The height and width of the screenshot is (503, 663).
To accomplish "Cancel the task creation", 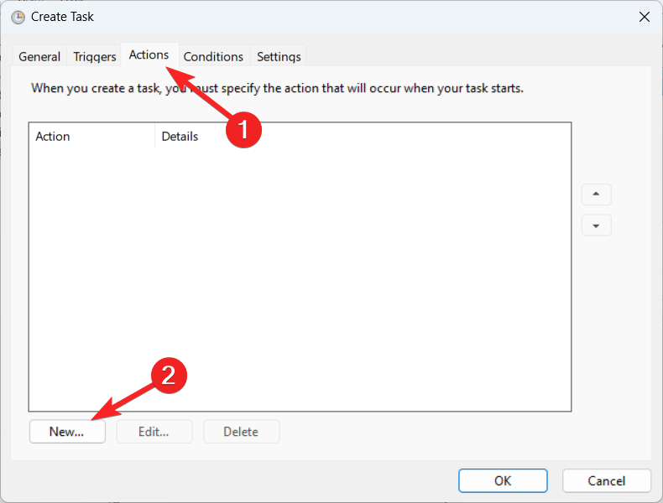I will coord(607,480).
